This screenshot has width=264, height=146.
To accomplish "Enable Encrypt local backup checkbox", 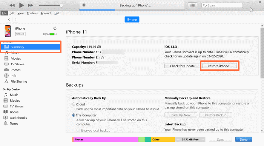I will click(78, 130).
